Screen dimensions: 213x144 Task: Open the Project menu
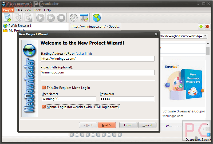[x=8, y=10]
